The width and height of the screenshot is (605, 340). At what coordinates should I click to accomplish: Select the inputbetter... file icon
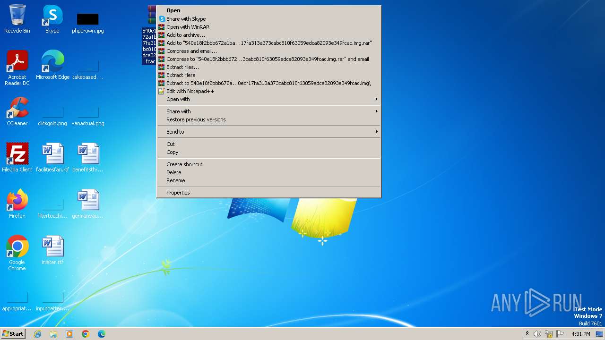[52, 301]
